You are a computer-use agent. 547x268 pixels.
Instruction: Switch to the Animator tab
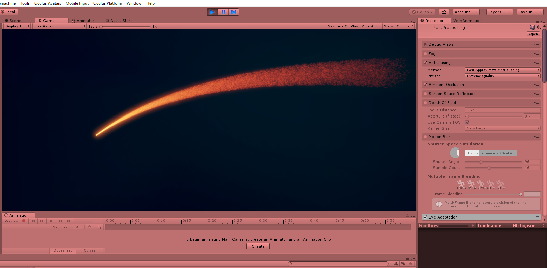(x=83, y=21)
